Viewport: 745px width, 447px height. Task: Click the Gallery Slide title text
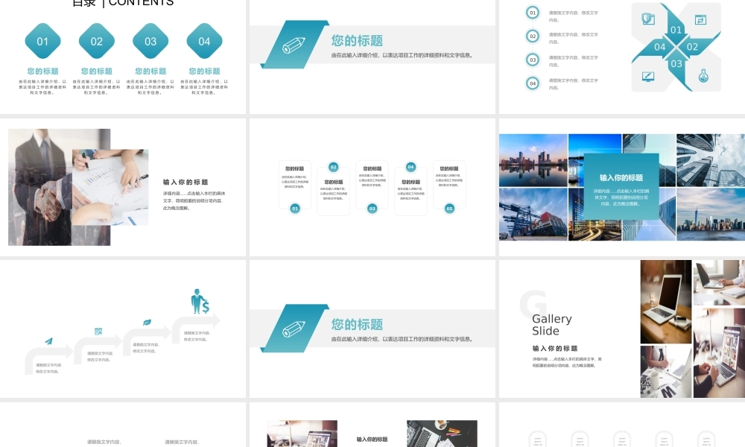552,324
